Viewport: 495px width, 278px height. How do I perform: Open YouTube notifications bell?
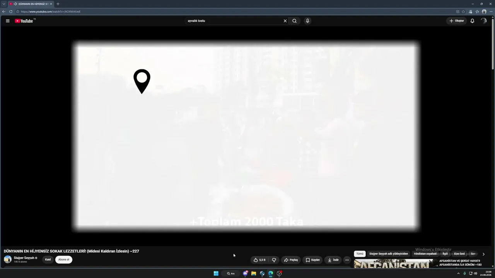472,21
